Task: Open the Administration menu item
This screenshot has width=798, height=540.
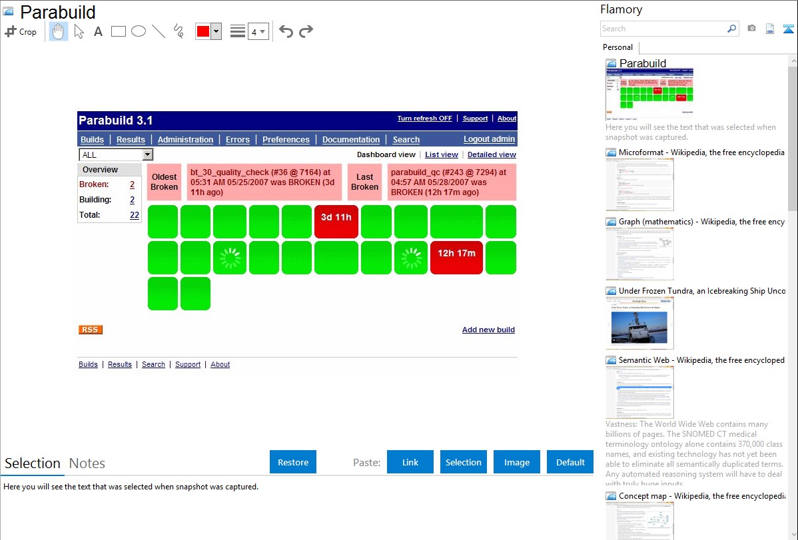Action: pos(185,139)
